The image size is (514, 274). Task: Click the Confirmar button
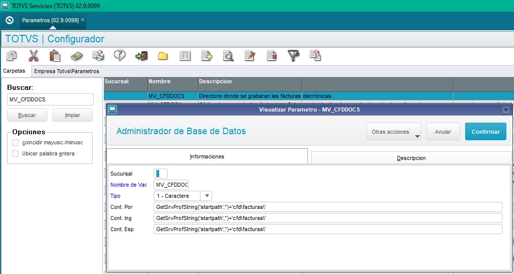(485, 132)
